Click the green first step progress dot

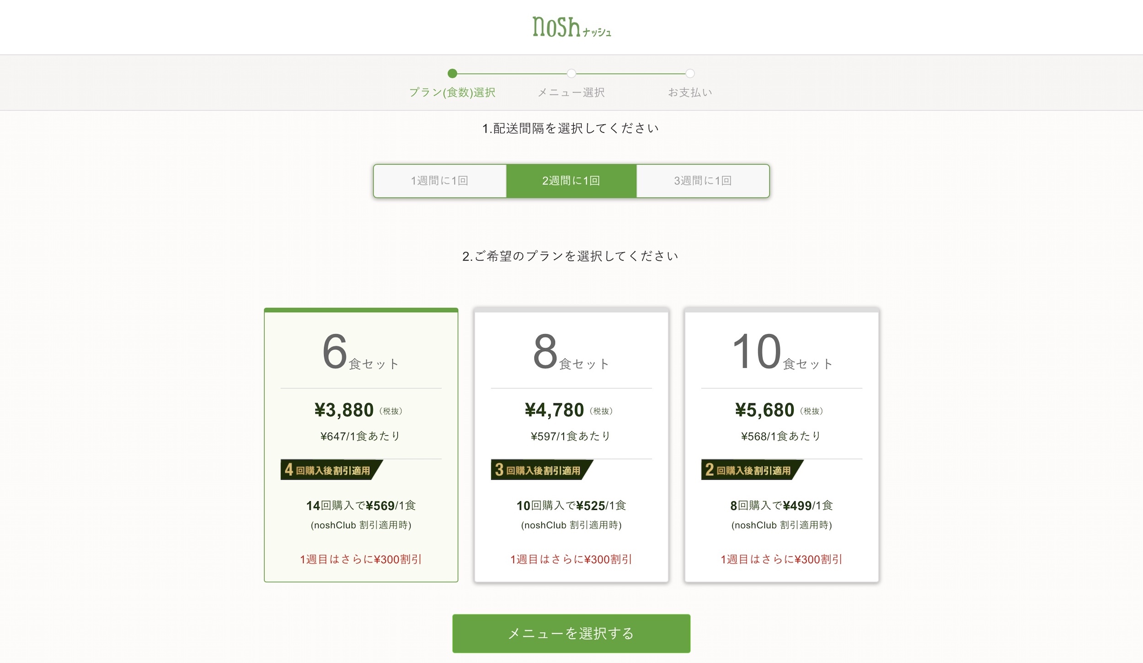tap(452, 73)
